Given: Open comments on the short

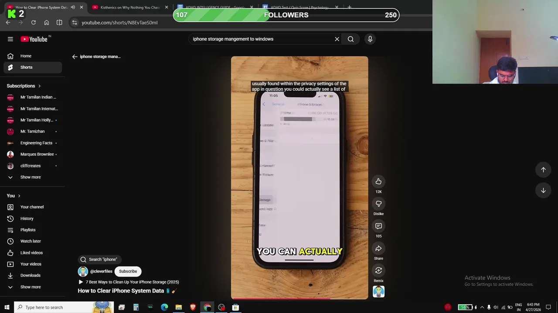Looking at the screenshot, I should pyautogui.click(x=378, y=226).
